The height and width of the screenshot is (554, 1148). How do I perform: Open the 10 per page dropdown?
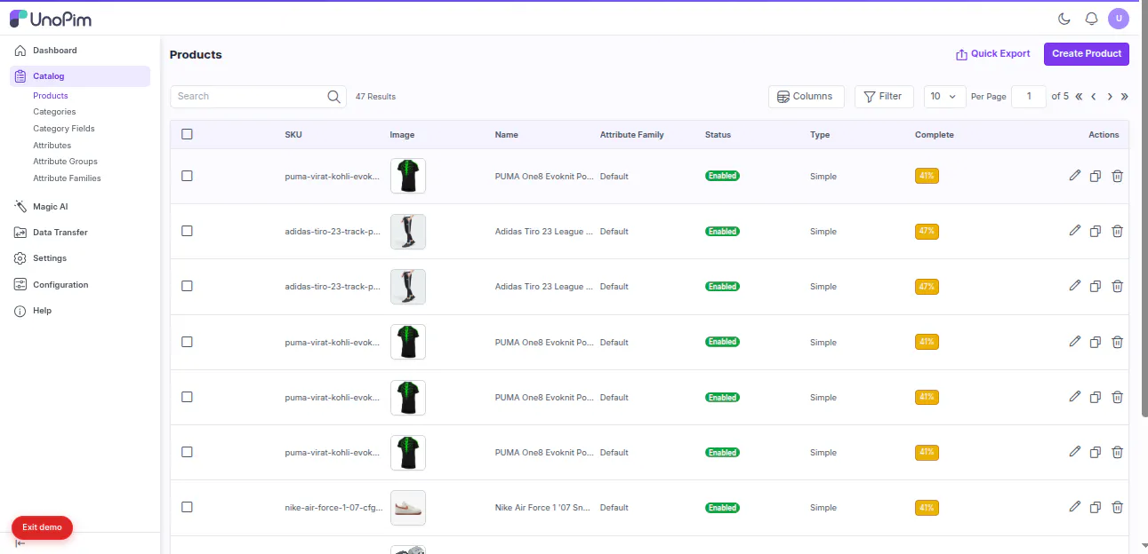944,96
